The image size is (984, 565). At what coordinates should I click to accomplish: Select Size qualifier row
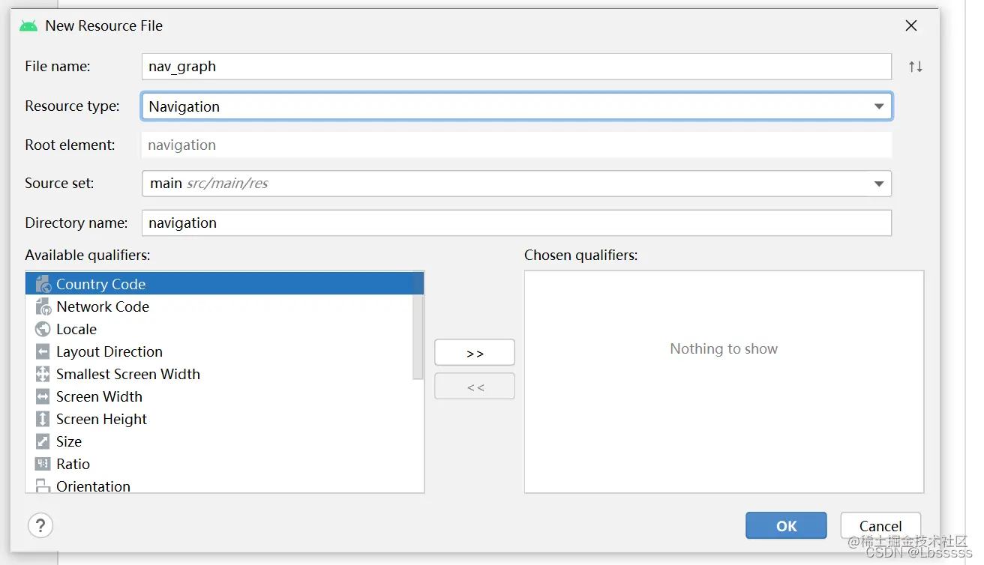(219, 441)
